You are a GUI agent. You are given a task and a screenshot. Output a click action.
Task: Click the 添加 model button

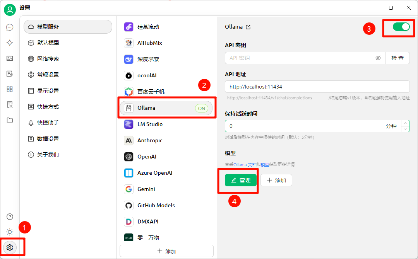276,180
